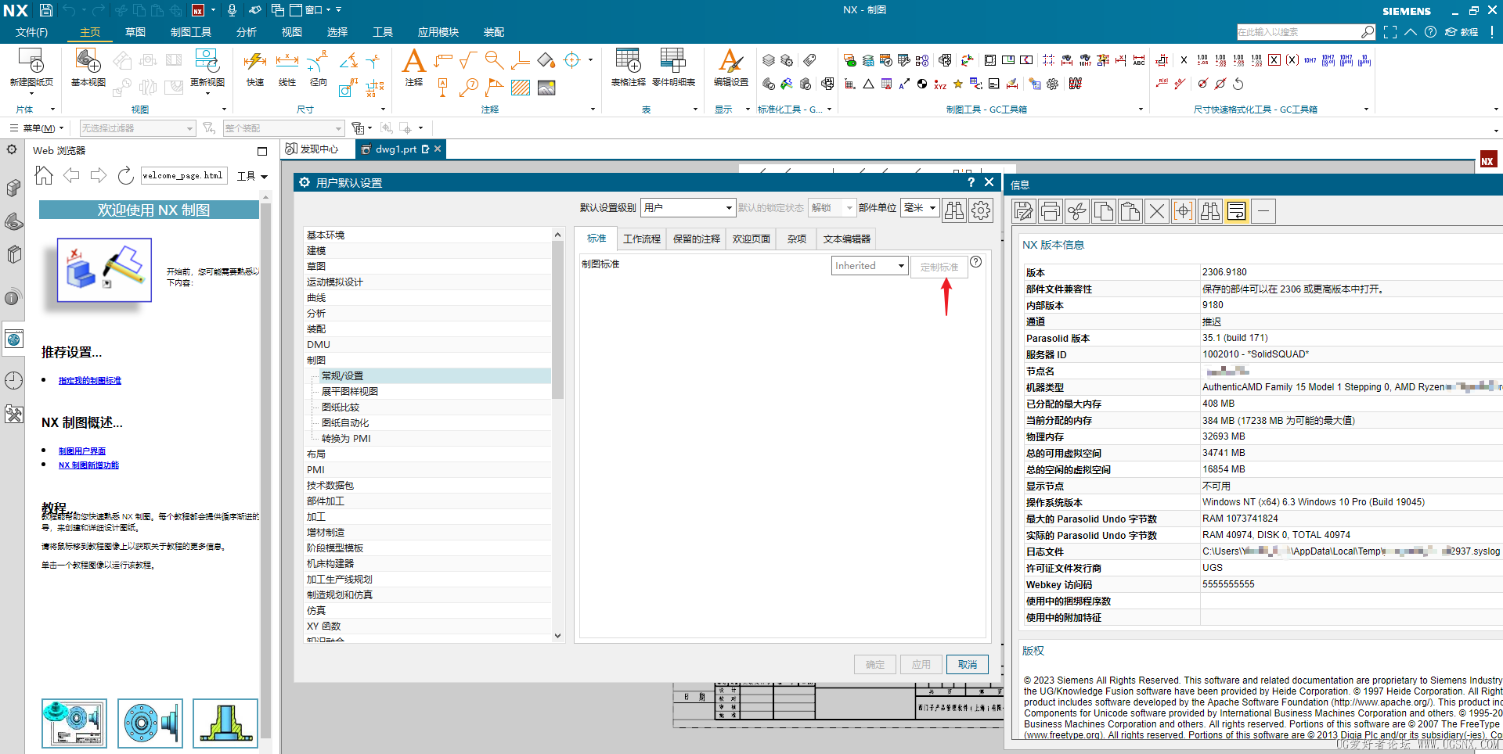The height and width of the screenshot is (754, 1503).
Task: Open the 指定我的制图标准 link
Action: pyautogui.click(x=90, y=381)
